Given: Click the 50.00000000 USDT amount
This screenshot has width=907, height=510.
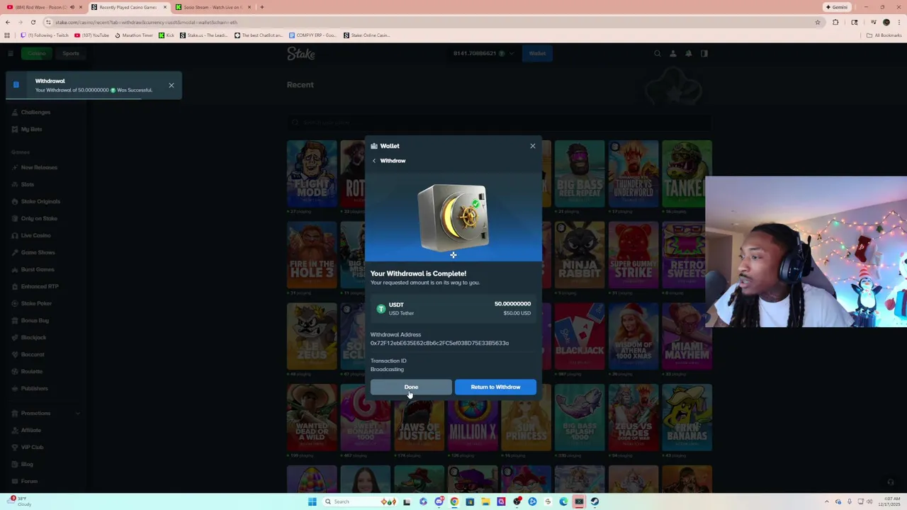Looking at the screenshot, I should [512, 304].
